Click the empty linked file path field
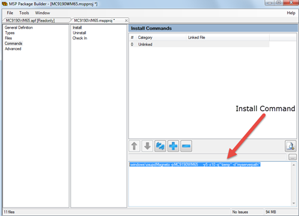 pyautogui.click(x=208, y=157)
